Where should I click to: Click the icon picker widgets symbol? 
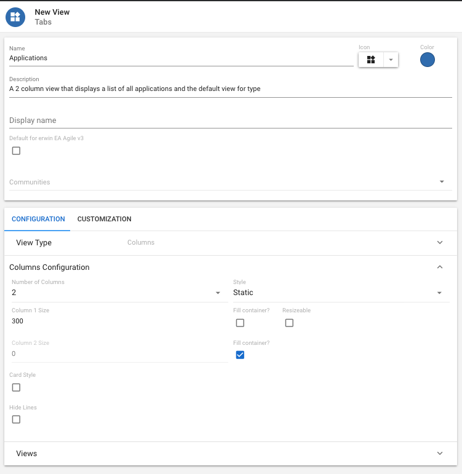(x=371, y=60)
